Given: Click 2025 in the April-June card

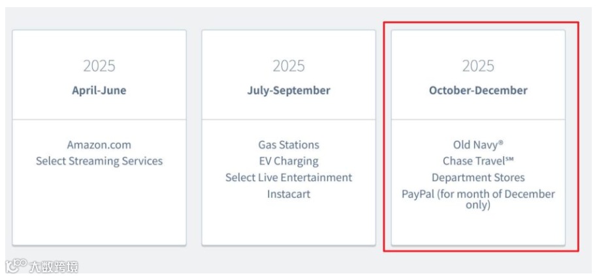Looking at the screenshot, I should pos(99,66).
